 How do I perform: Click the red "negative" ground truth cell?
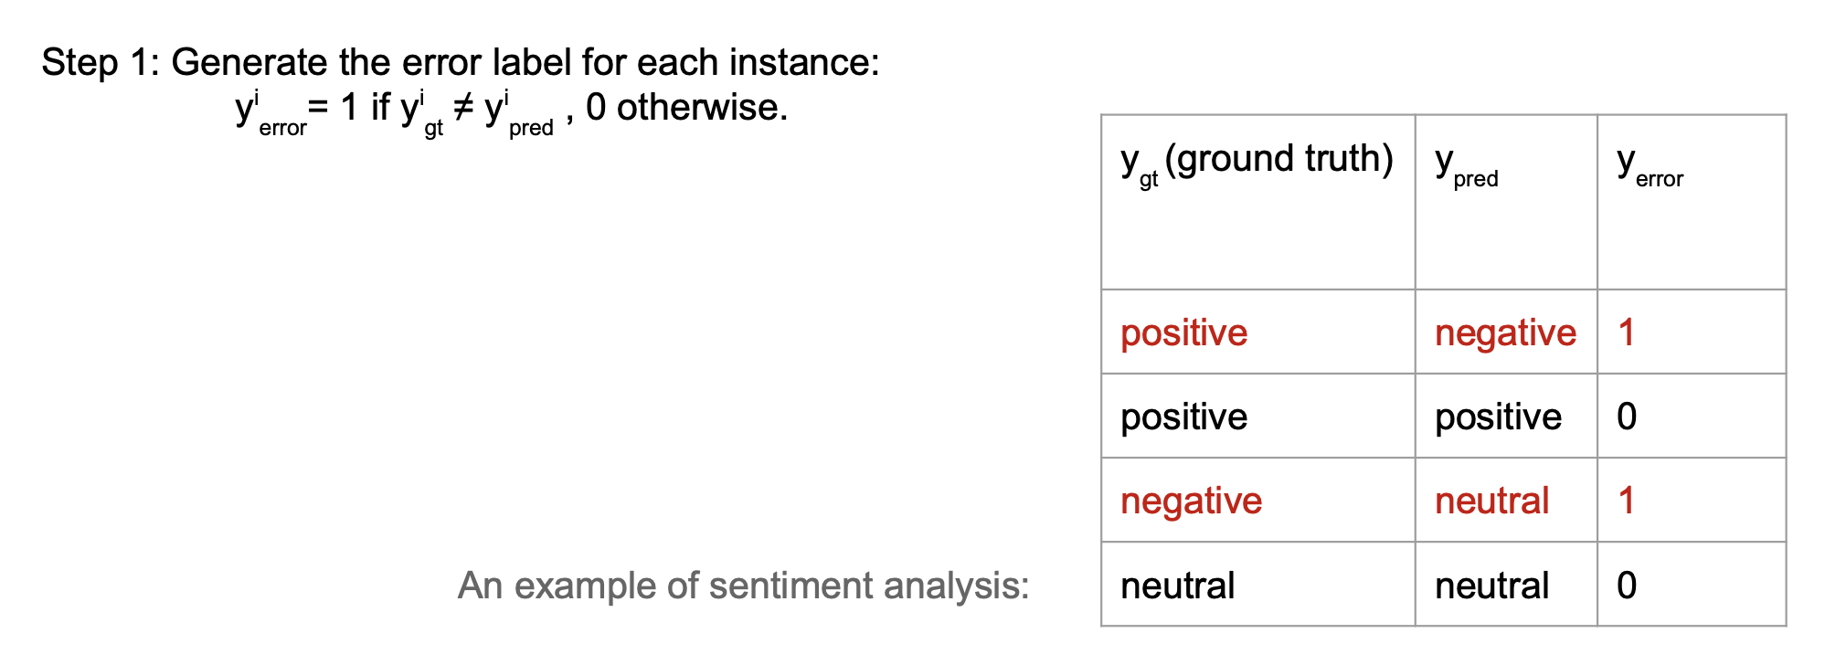[x=1191, y=501]
